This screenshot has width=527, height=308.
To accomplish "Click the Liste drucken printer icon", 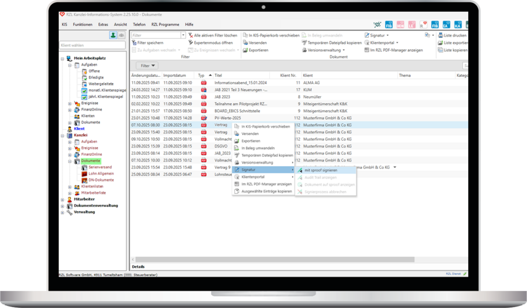I will [440, 36].
